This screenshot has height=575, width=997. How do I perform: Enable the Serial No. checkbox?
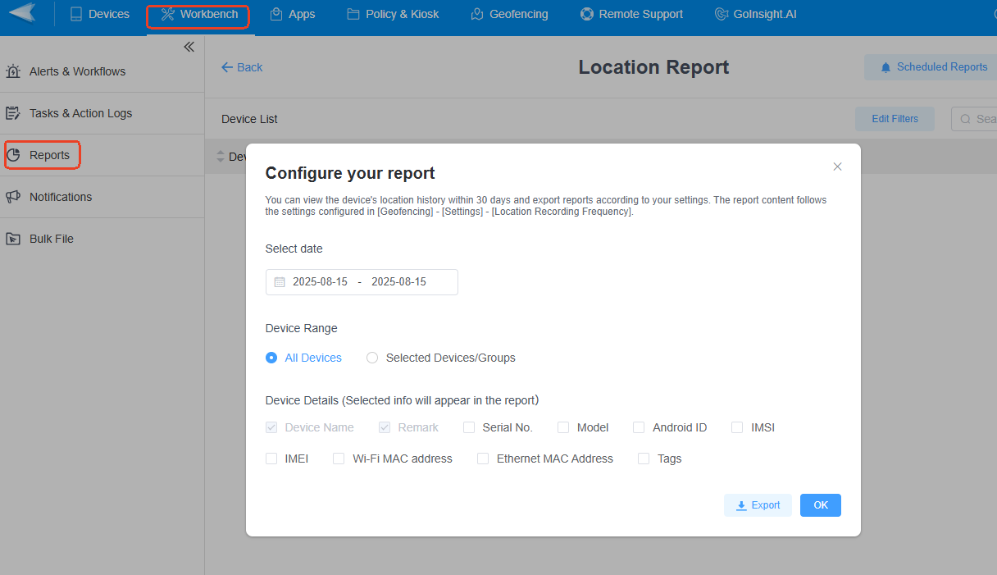[x=468, y=427]
